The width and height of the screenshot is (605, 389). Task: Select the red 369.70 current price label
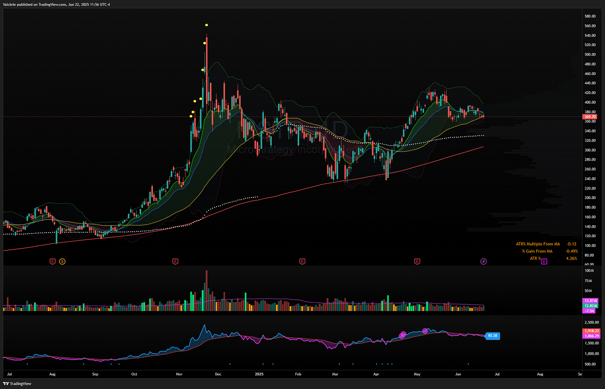point(590,117)
